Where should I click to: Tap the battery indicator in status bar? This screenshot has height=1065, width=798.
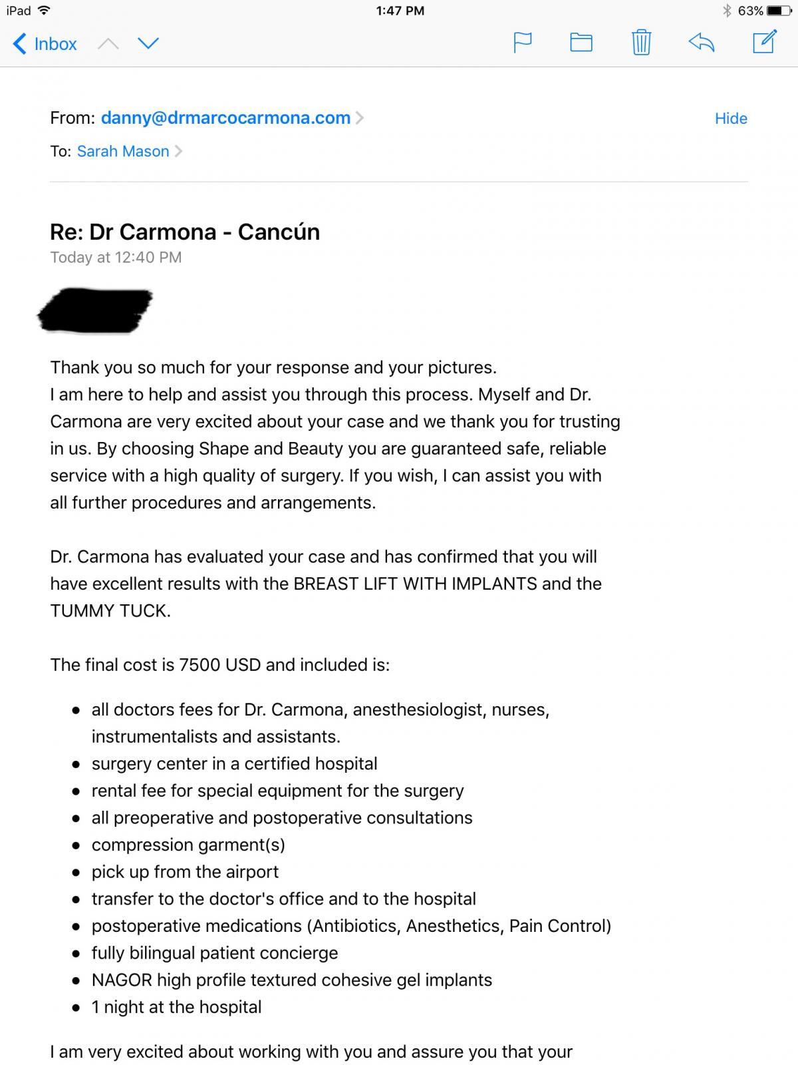(x=779, y=11)
